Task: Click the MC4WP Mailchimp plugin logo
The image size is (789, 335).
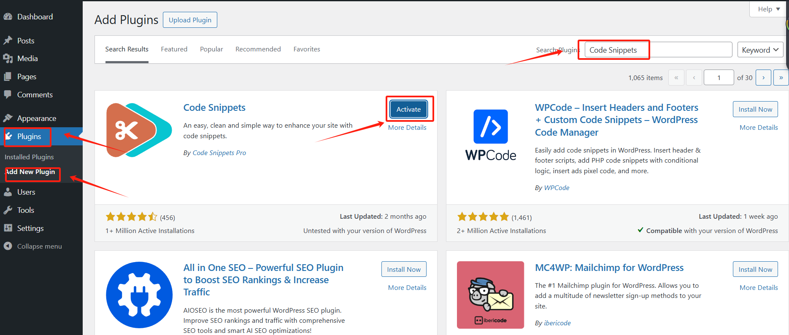Action: tap(491, 295)
